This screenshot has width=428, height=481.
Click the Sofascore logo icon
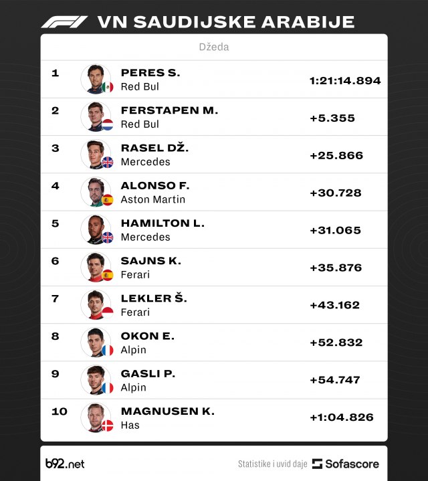[318, 464]
